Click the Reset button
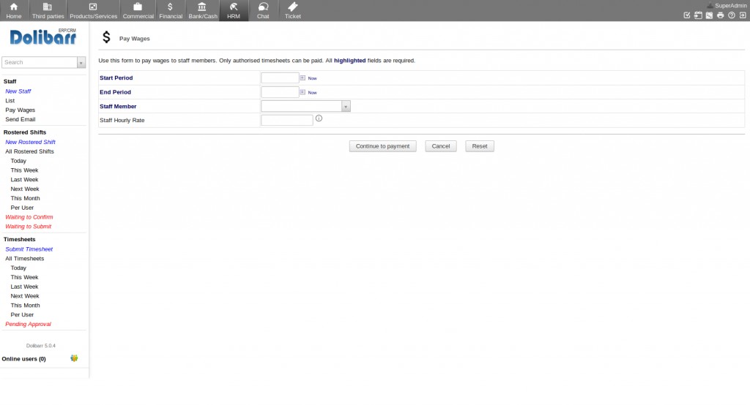 click(479, 146)
